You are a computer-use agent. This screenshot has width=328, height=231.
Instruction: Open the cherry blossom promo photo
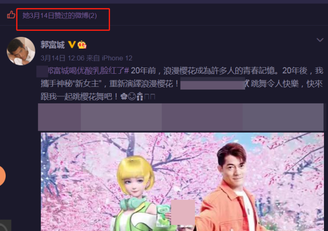tap(182, 182)
